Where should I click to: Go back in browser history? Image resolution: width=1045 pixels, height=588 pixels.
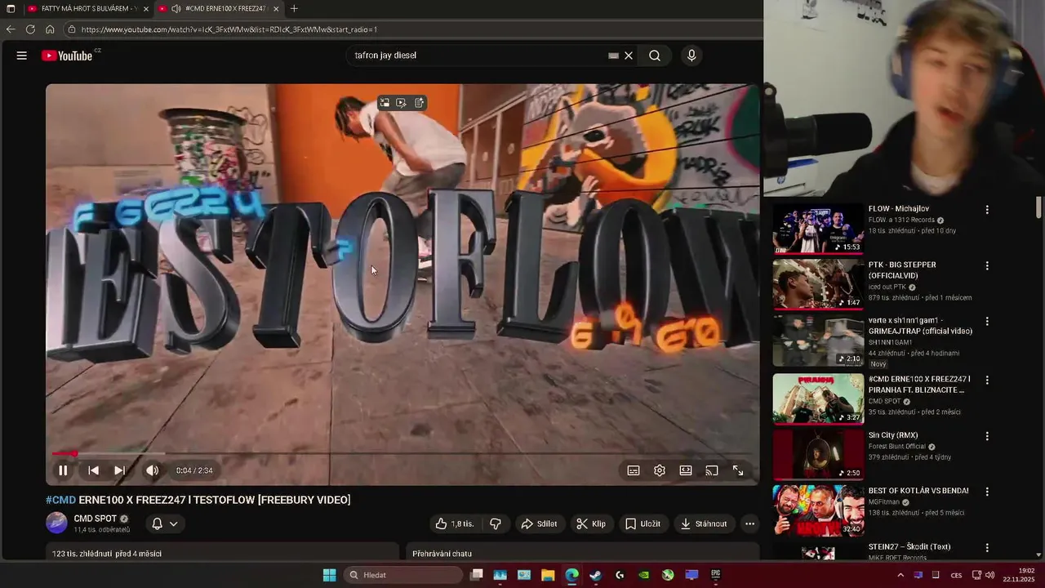click(11, 29)
